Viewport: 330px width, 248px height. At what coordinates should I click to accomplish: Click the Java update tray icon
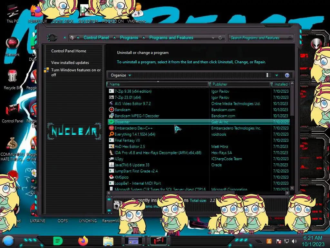(269, 241)
